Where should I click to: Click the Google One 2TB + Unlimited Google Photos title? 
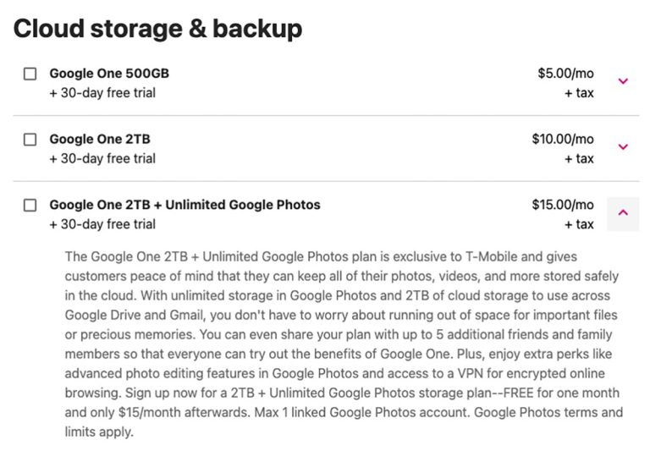(185, 205)
